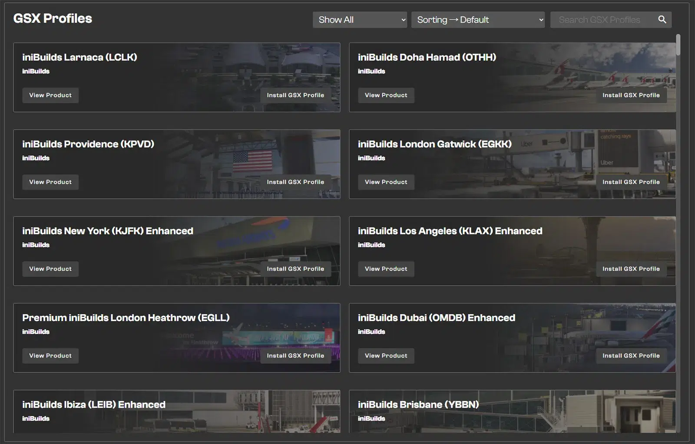The width and height of the screenshot is (695, 444).
Task: View Product for London Gatwick (EGKK)
Action: (386, 182)
